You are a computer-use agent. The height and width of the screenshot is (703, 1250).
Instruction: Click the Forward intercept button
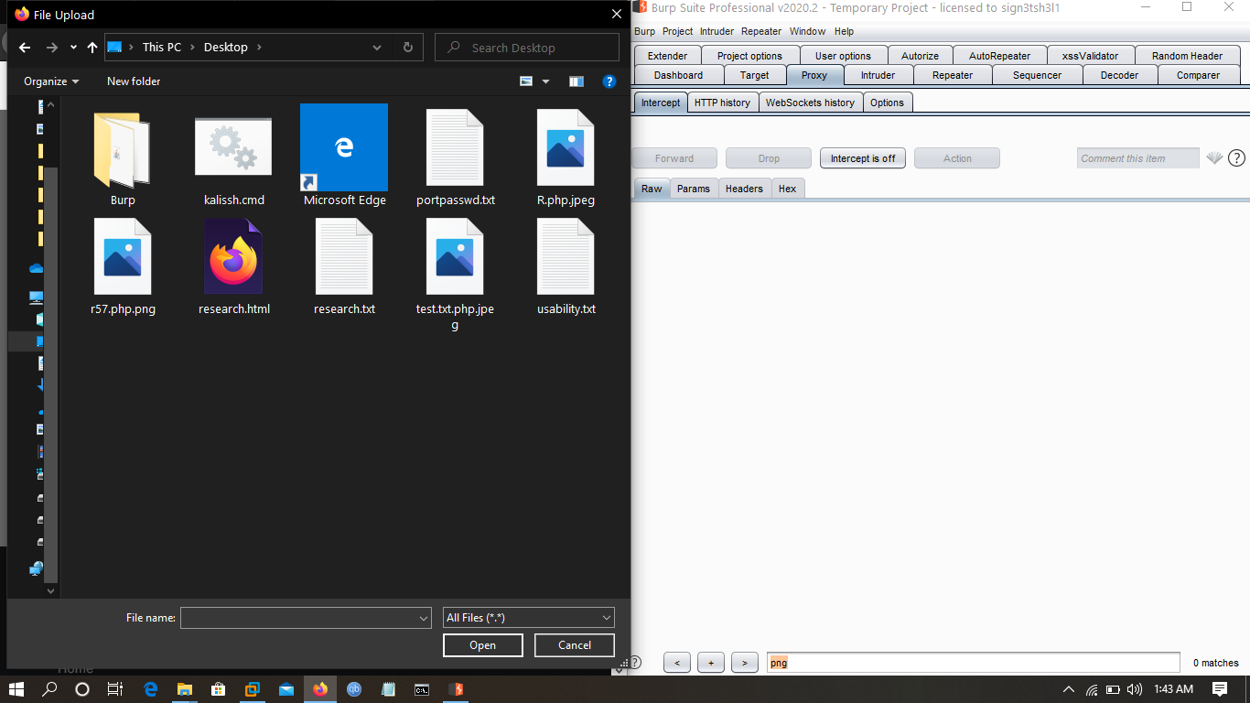click(674, 158)
